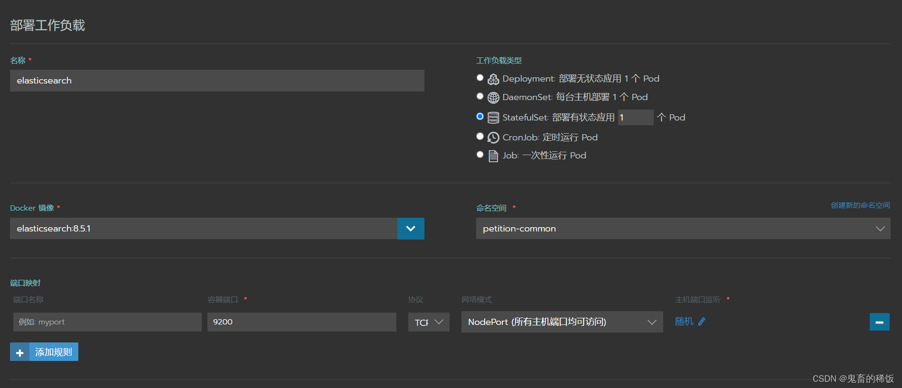Click the DaemonSet: 每台主机部署 label

(575, 97)
